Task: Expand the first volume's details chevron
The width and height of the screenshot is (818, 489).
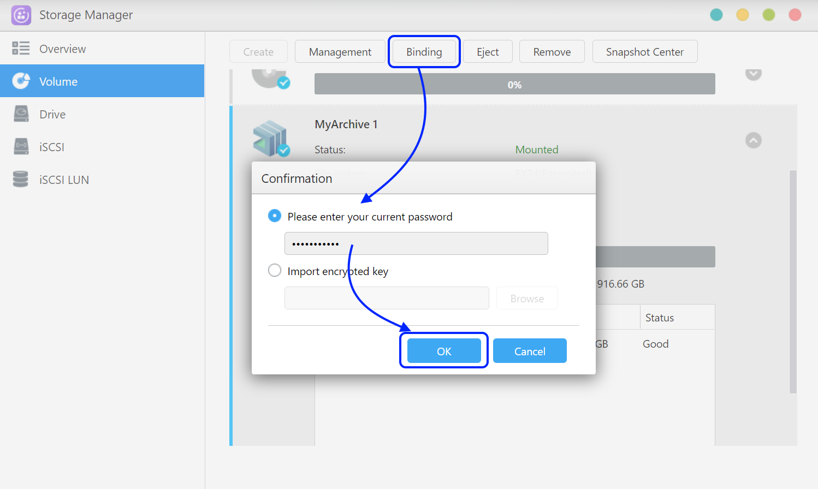Action: pos(754,74)
